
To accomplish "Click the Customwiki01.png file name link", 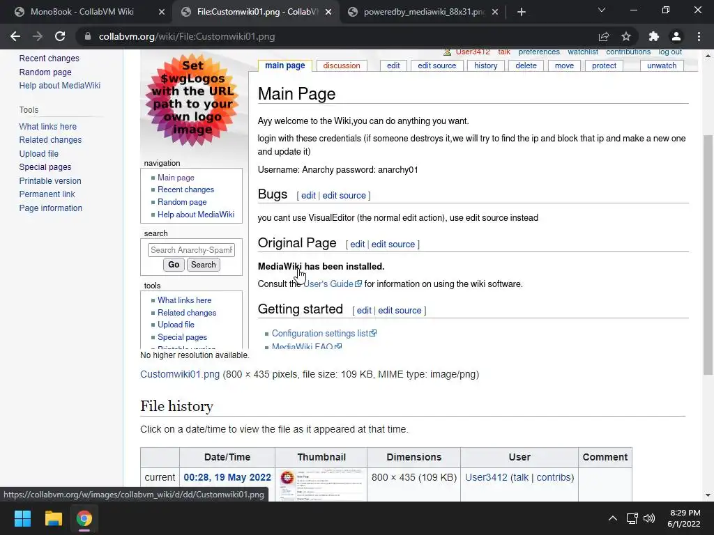I will (180, 374).
